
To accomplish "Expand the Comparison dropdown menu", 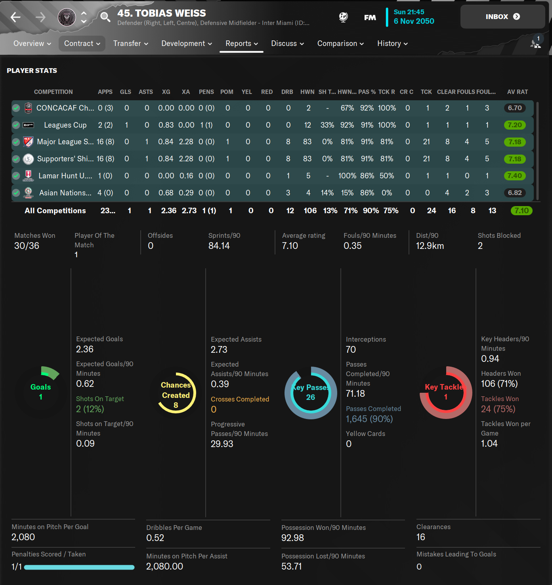I will pos(340,44).
